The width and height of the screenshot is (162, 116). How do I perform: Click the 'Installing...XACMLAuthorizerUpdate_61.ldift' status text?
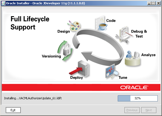[x=33, y=98]
